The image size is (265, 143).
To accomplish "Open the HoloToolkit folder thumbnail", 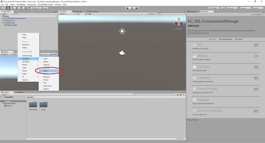I will 33,104.
